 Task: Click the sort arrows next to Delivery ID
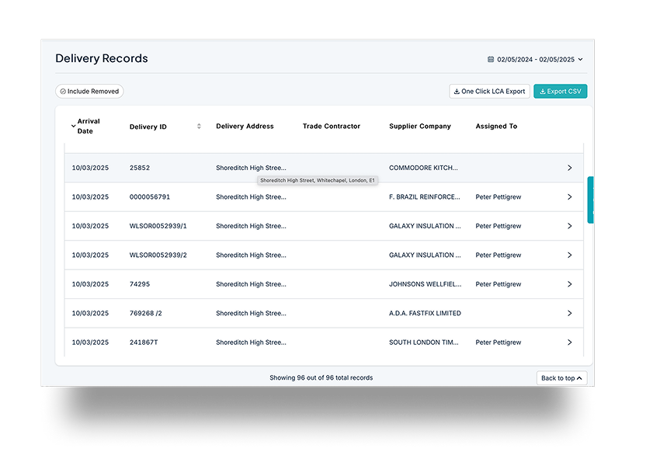coord(199,126)
